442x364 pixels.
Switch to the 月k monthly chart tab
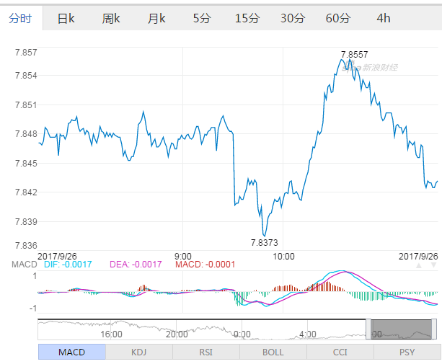tap(156, 19)
